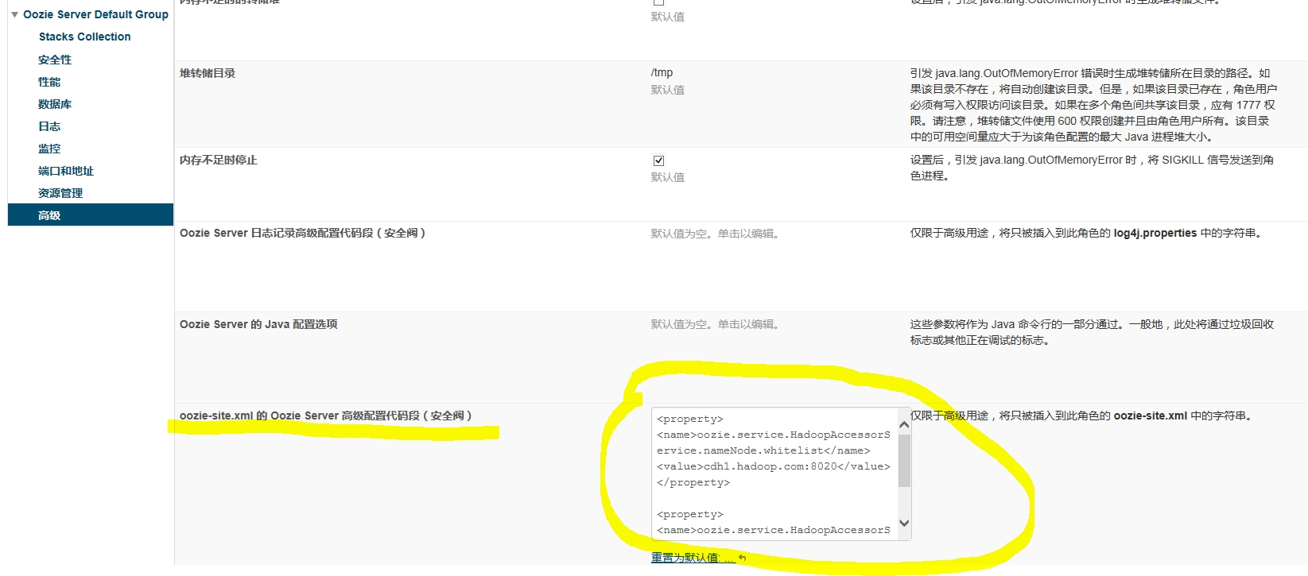Click the textarea scrollbar thumb

(x=904, y=460)
